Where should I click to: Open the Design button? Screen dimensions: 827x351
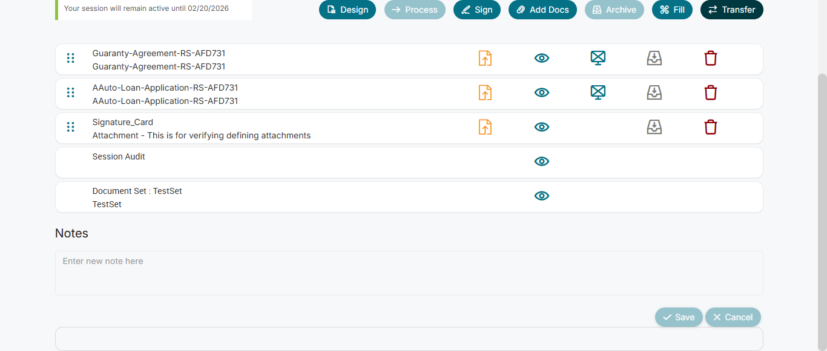coord(348,10)
